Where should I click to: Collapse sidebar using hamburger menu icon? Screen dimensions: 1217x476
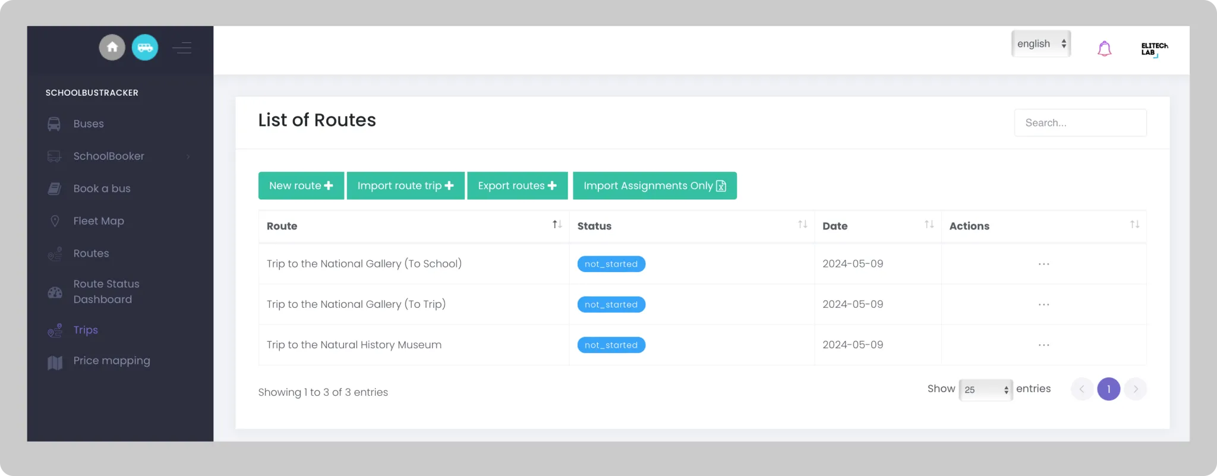(x=182, y=48)
